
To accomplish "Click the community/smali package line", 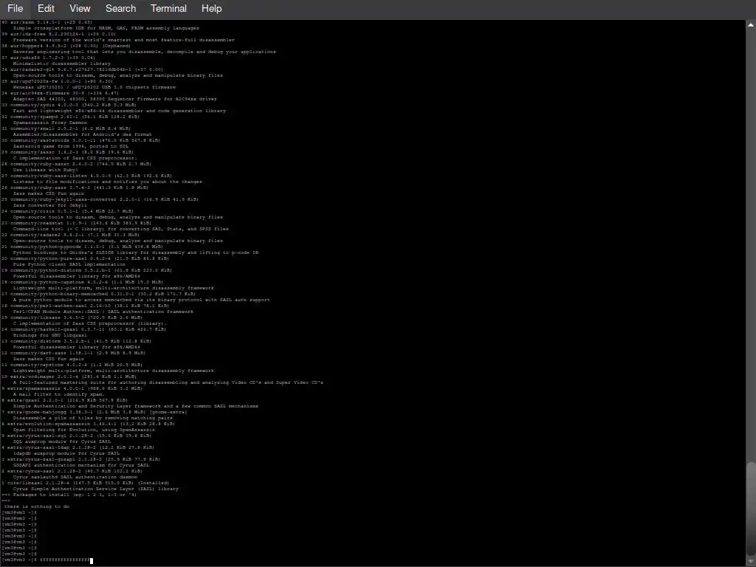I will (x=66, y=128).
